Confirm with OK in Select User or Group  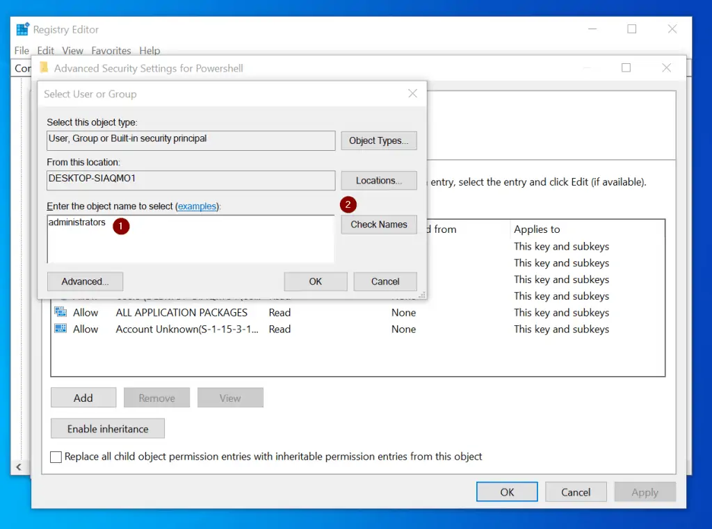tap(316, 282)
